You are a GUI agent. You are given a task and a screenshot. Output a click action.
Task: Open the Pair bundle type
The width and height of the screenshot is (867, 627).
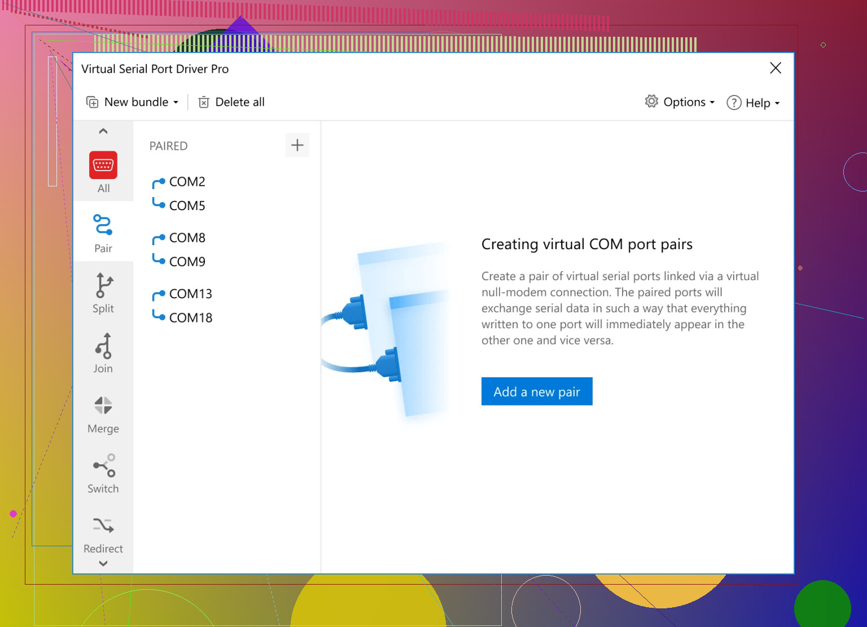click(x=103, y=225)
